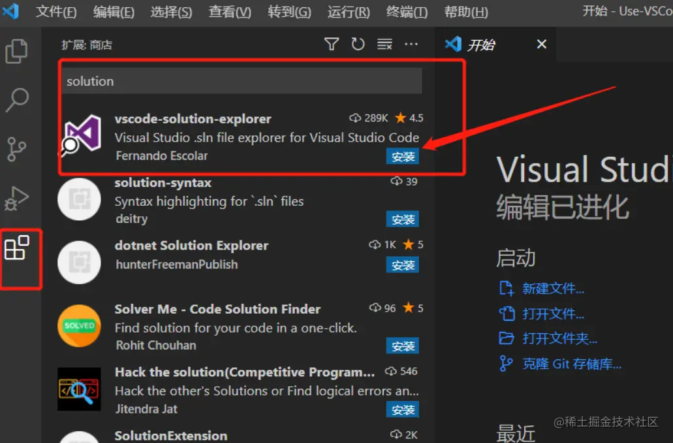
Task: Open the 终端(T) menu
Action: pyautogui.click(x=407, y=12)
